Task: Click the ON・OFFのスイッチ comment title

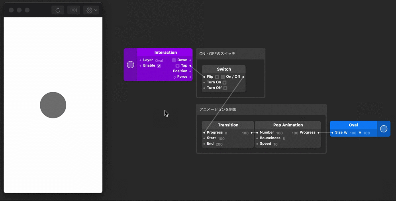Action: (x=217, y=53)
